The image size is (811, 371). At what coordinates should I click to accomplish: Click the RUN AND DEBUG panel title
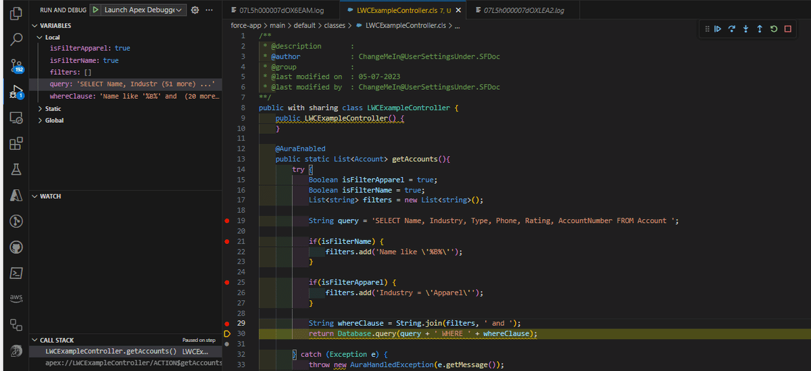click(64, 10)
